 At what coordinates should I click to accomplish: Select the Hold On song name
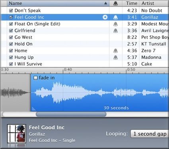pyautogui.click(x=23, y=44)
